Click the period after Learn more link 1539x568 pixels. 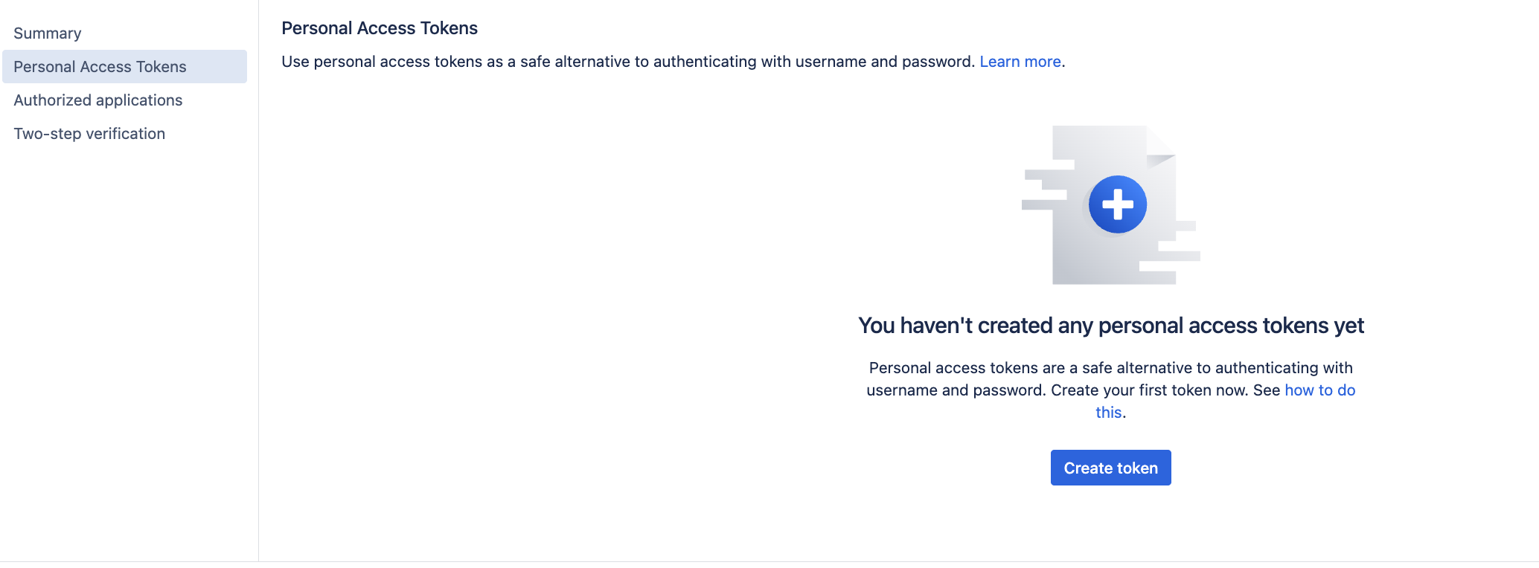click(x=1063, y=62)
